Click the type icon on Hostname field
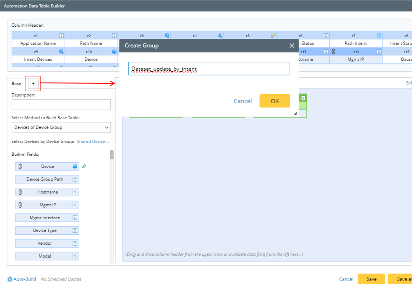This screenshot has width=412, height=284. coord(75,192)
